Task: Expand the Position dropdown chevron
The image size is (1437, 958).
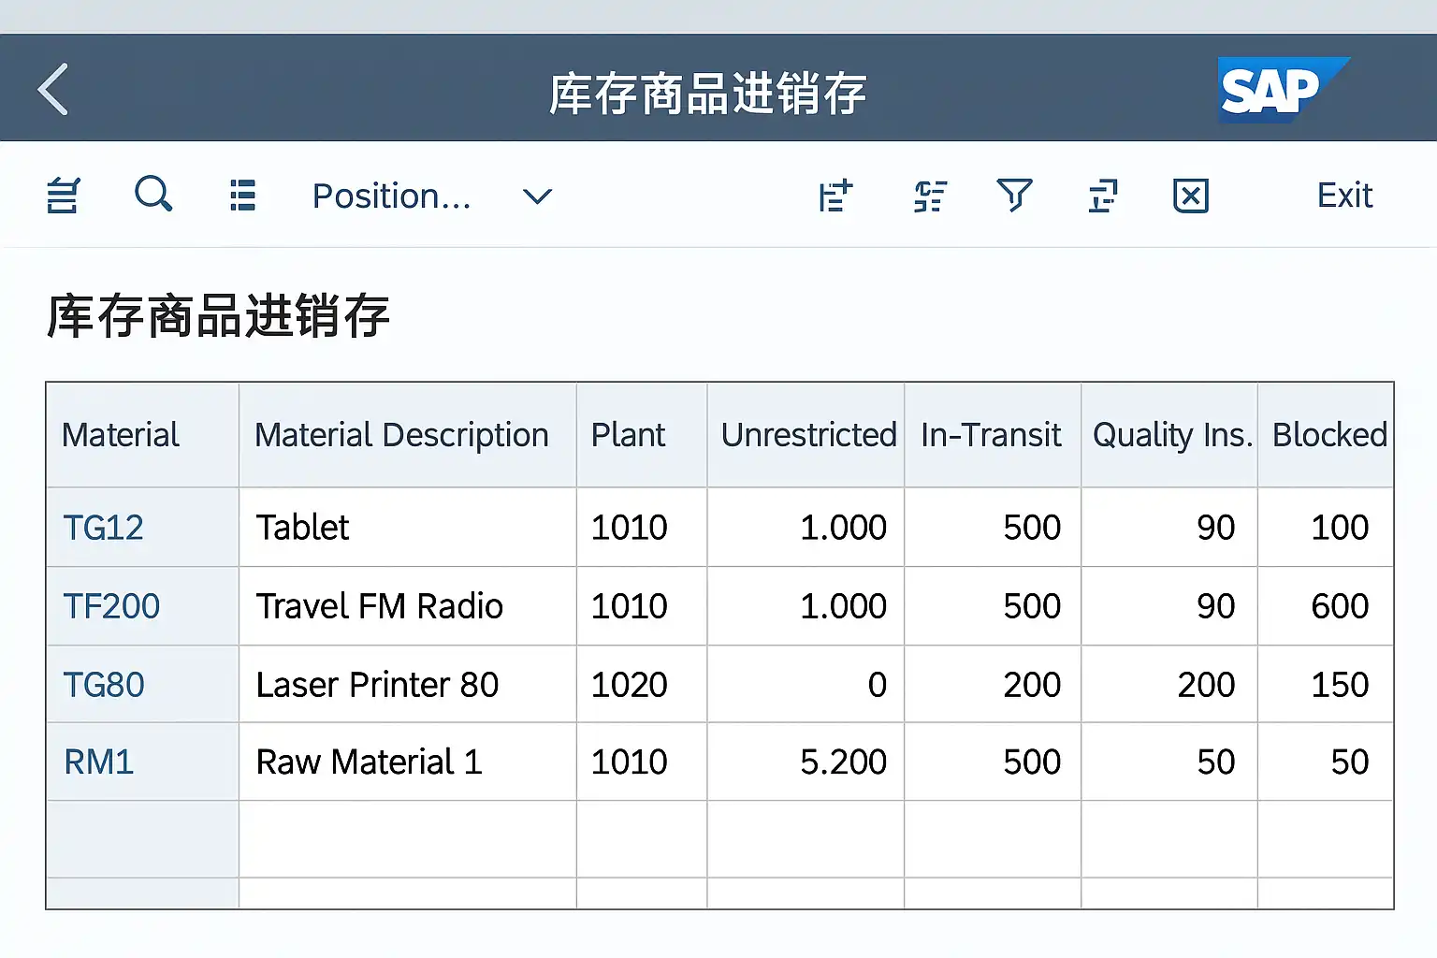Action: (x=537, y=196)
